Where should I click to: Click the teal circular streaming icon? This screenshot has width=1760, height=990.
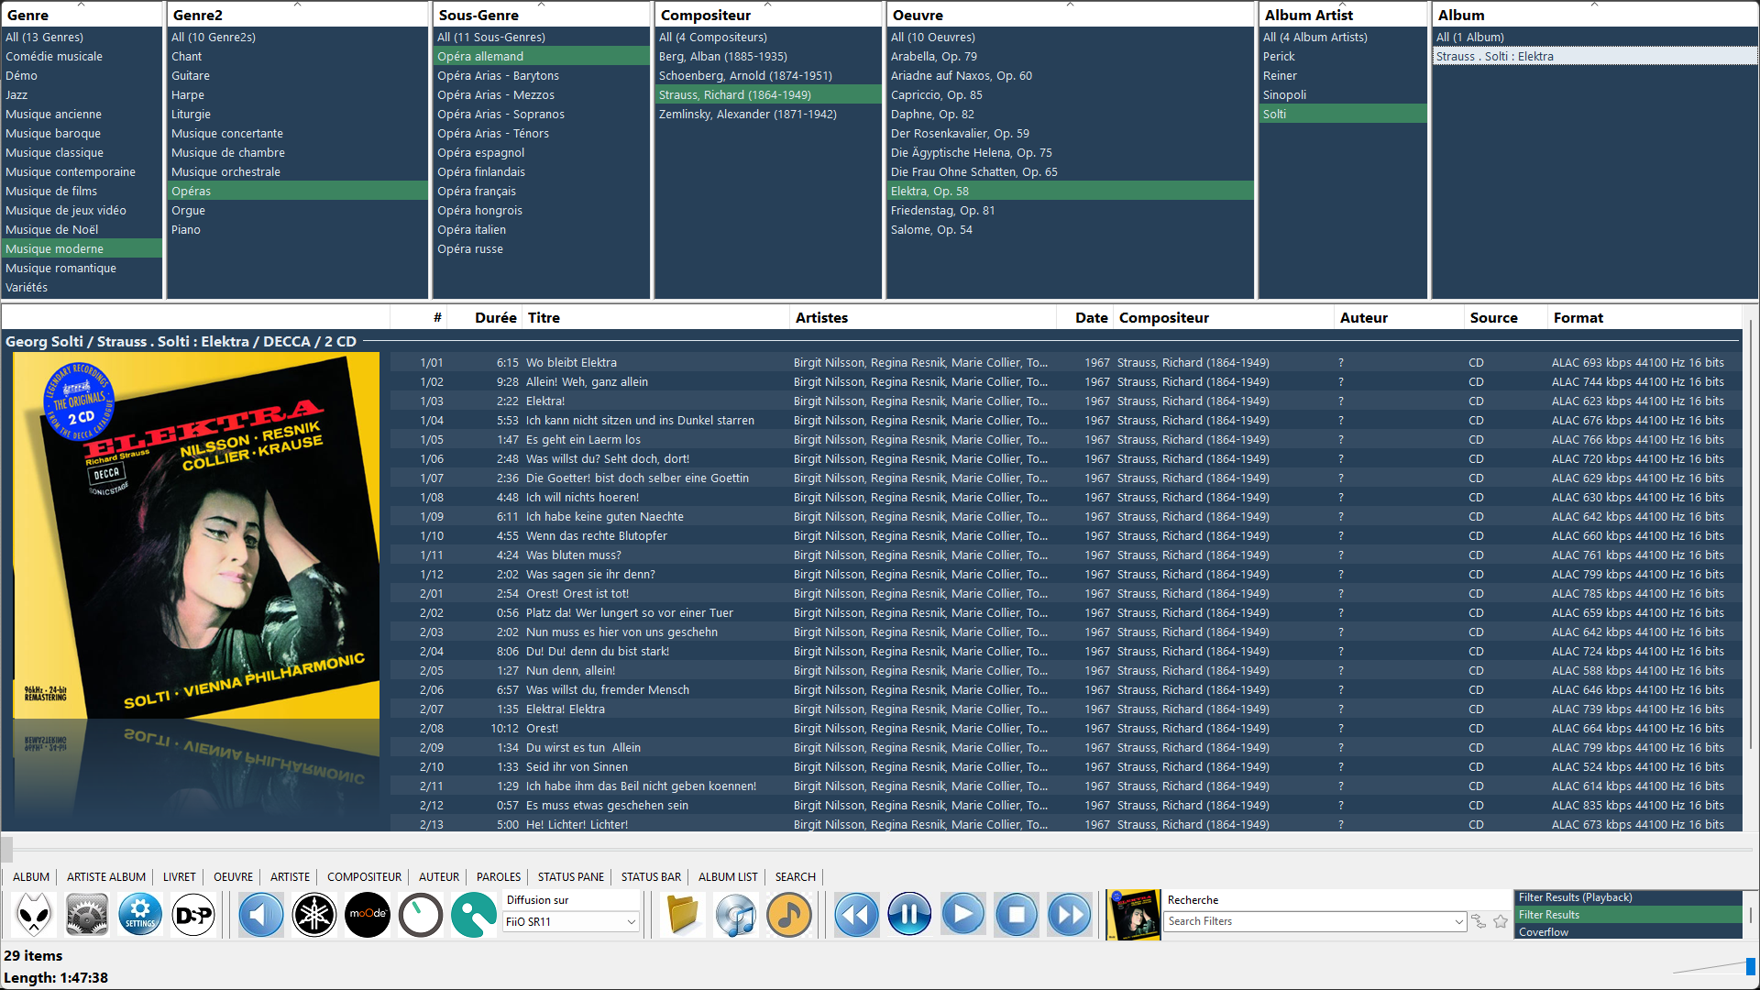pyautogui.click(x=474, y=914)
